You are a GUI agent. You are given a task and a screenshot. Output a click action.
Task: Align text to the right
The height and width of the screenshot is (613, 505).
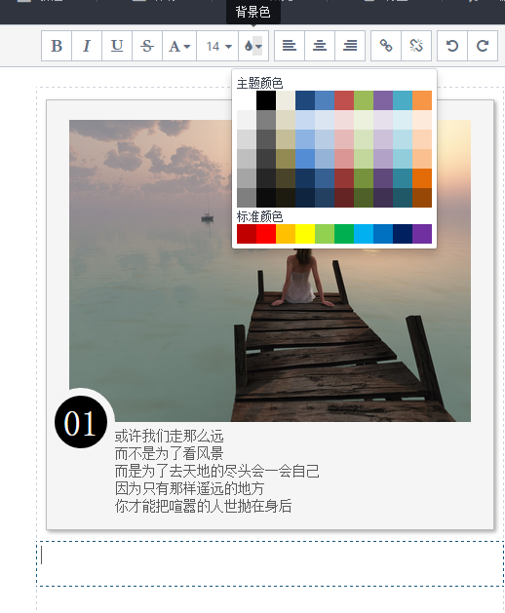350,46
